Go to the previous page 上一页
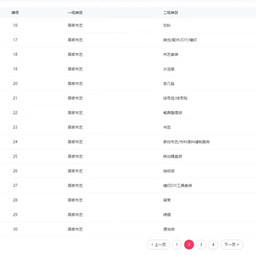 click(158, 244)
